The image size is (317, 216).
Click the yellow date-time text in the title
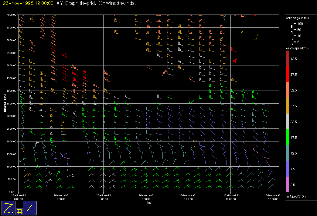28,3
